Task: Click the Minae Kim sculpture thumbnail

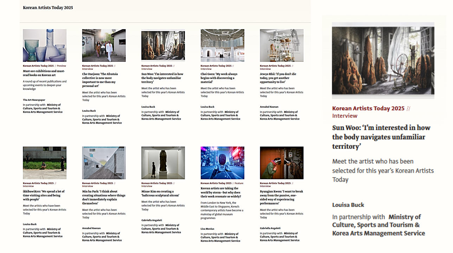Action: [x=163, y=163]
